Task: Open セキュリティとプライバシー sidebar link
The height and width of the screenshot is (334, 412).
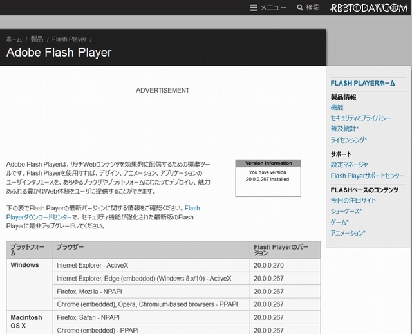Action: (360, 118)
